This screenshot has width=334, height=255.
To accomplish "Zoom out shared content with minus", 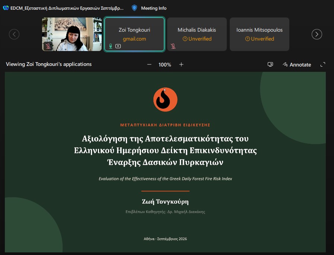I will [x=149, y=64].
